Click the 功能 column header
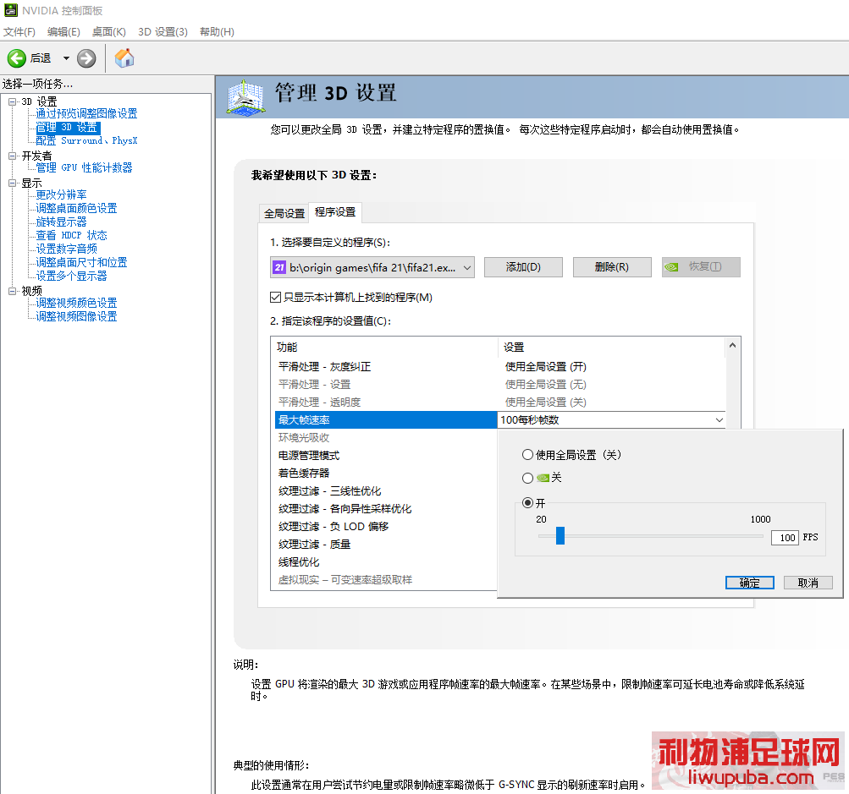Image resolution: width=849 pixels, height=794 pixels. (x=384, y=348)
